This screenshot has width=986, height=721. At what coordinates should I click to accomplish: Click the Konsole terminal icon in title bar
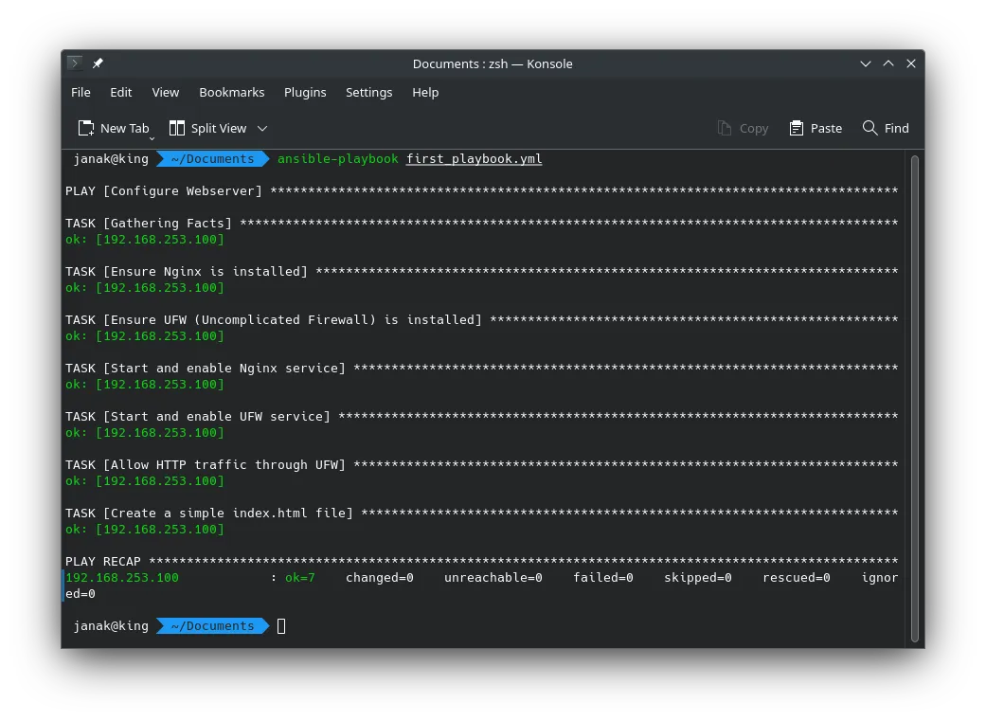(76, 63)
